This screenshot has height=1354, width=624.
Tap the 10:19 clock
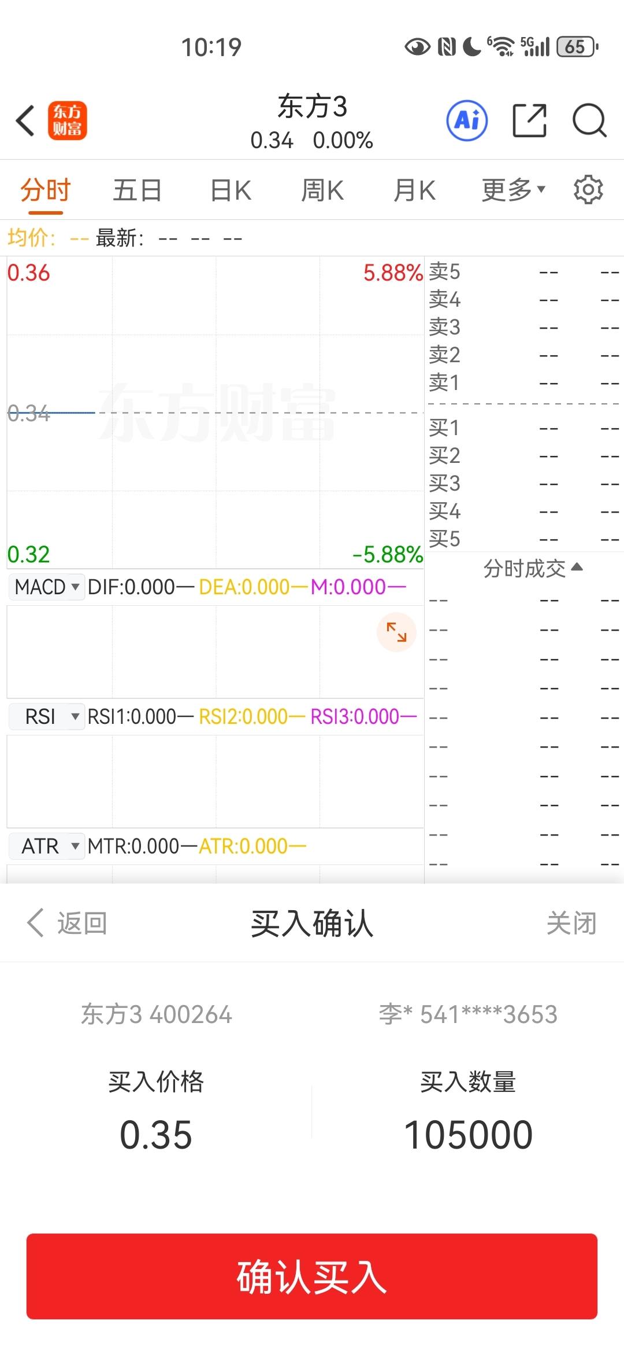211,47
